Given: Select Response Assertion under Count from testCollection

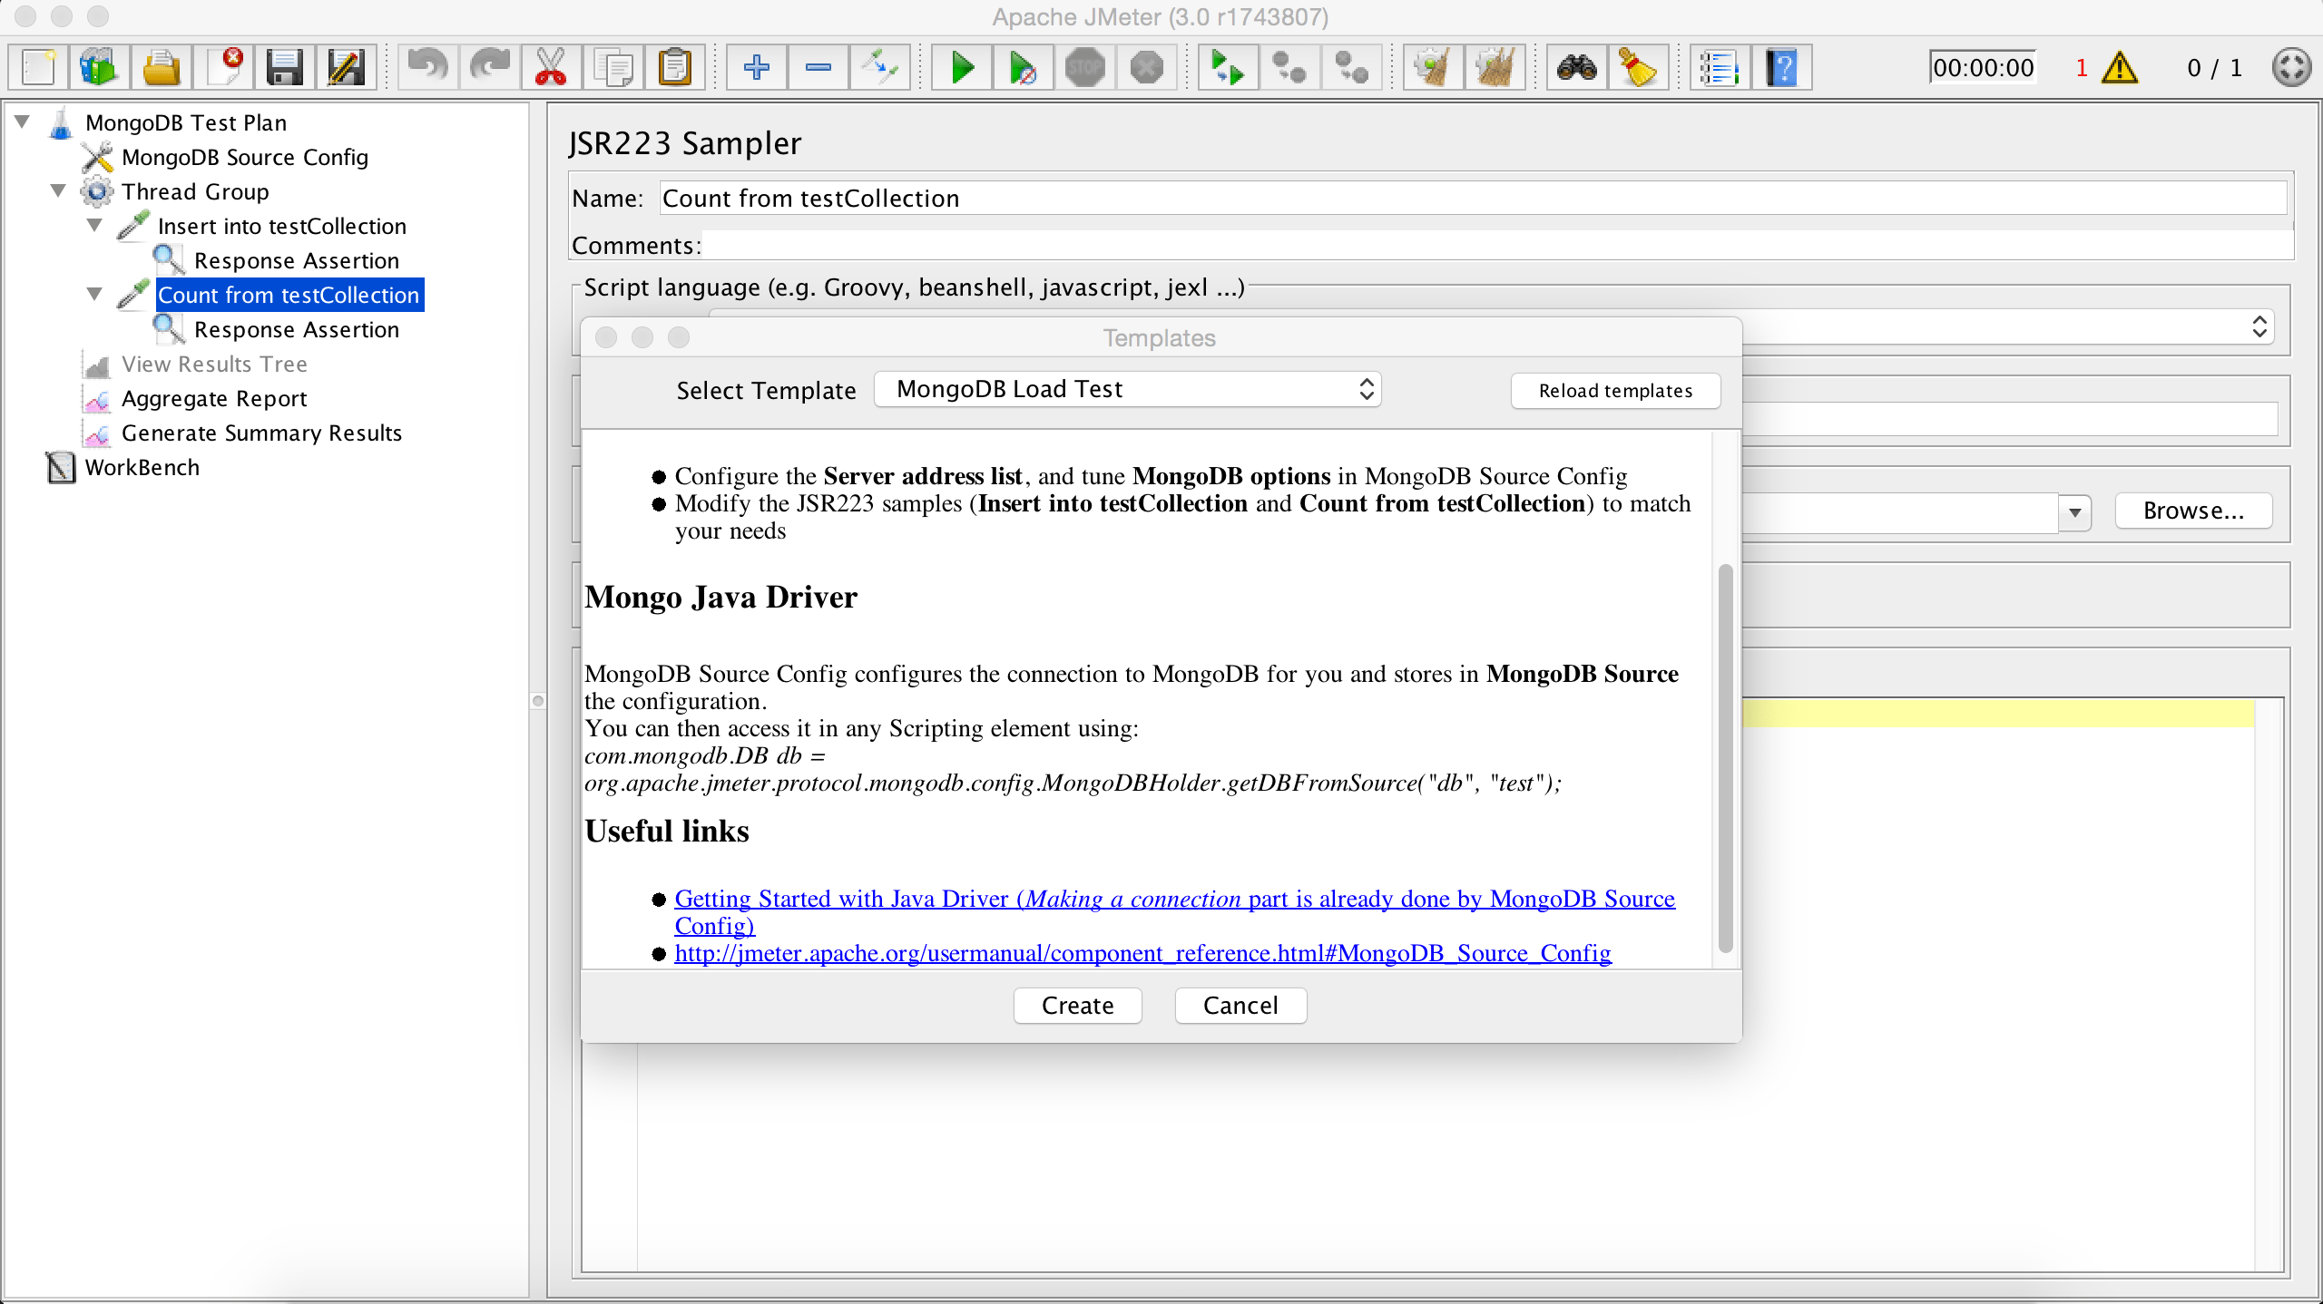Looking at the screenshot, I should point(297,329).
